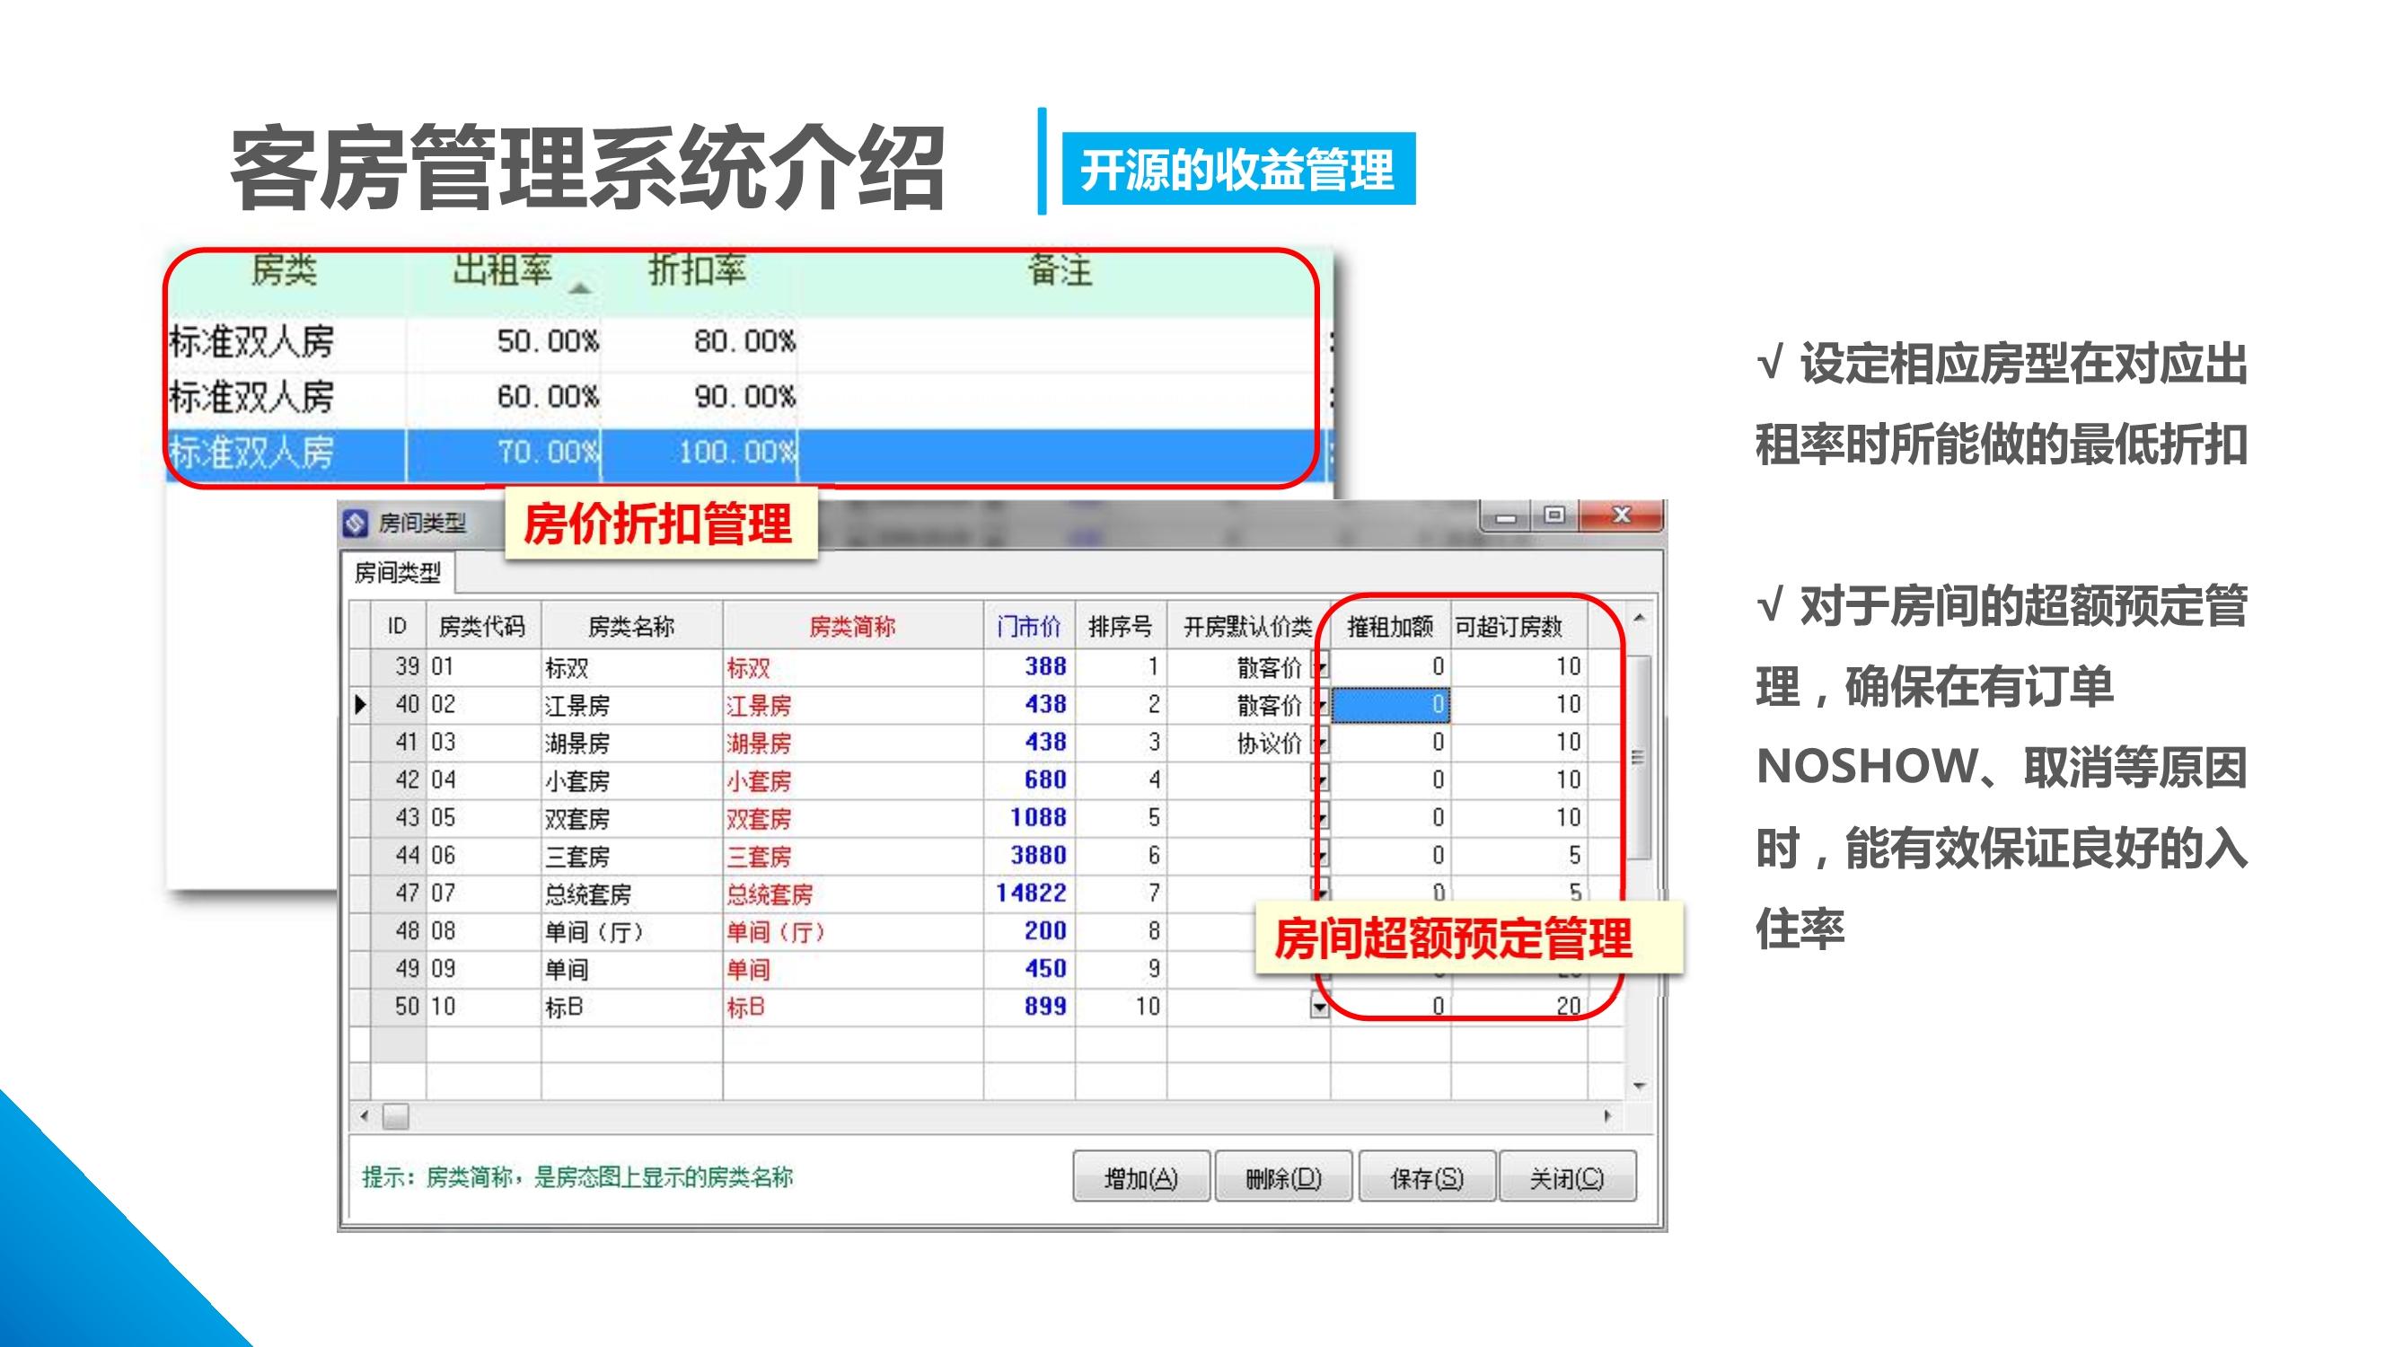Click the horizontal scrollbar left arrow
2394x1347 pixels.
(x=365, y=1115)
